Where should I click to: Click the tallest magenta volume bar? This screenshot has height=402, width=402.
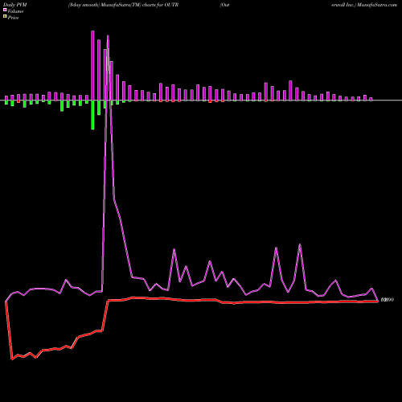click(x=92, y=66)
